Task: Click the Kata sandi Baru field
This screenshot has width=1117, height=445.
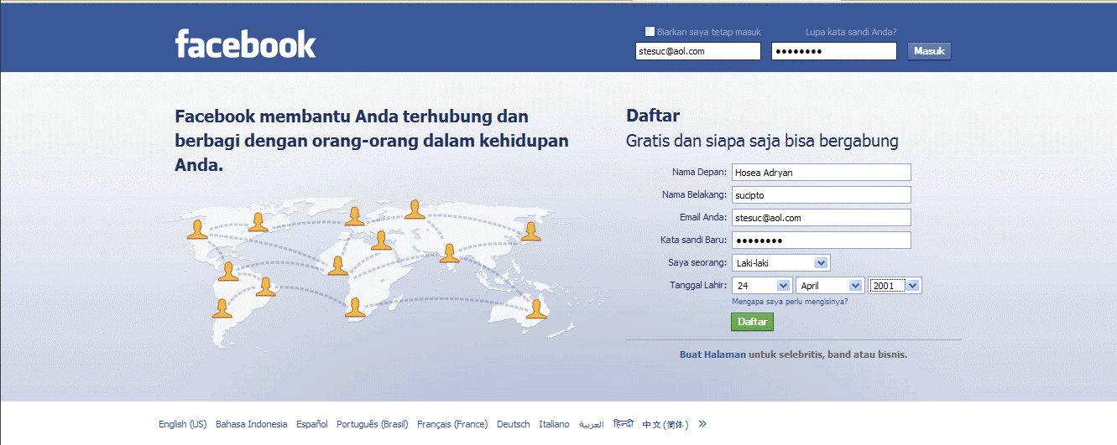Action: point(821,241)
